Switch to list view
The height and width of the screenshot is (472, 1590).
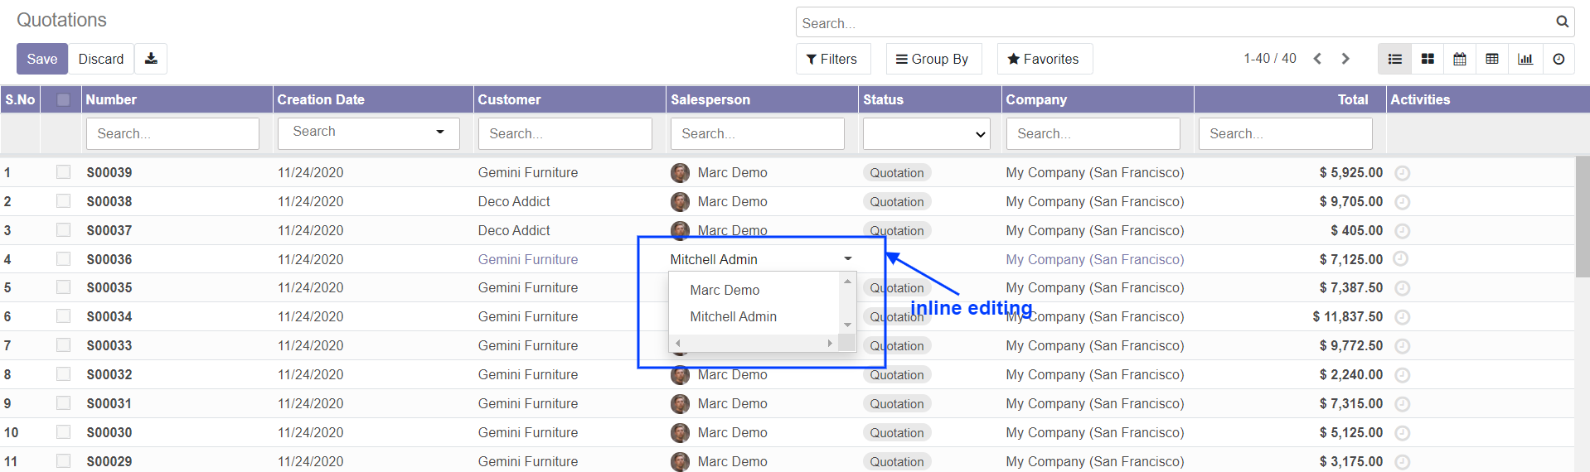[x=1394, y=59]
